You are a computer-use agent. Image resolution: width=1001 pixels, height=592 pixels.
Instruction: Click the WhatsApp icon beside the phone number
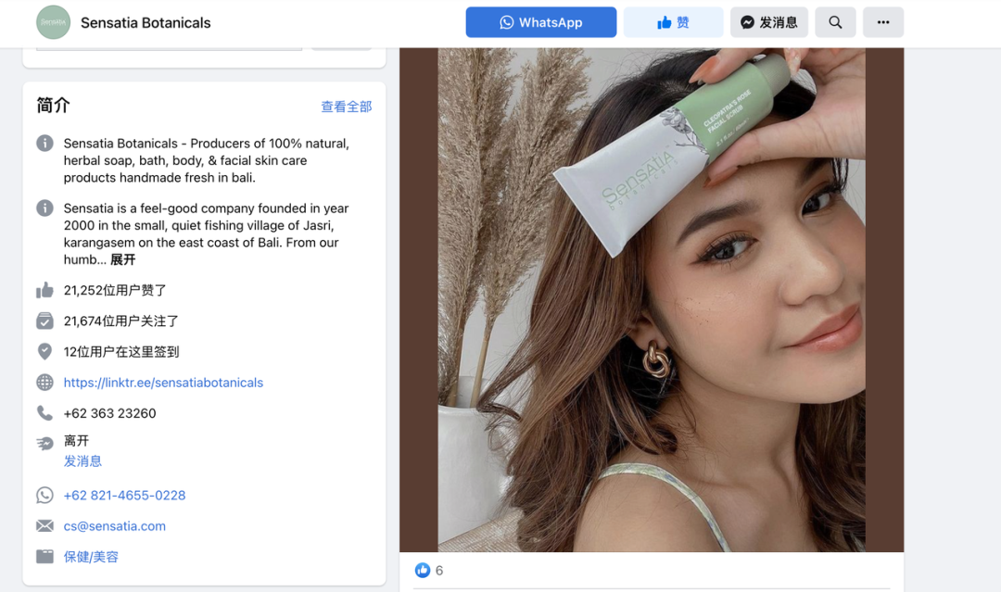pyautogui.click(x=44, y=496)
